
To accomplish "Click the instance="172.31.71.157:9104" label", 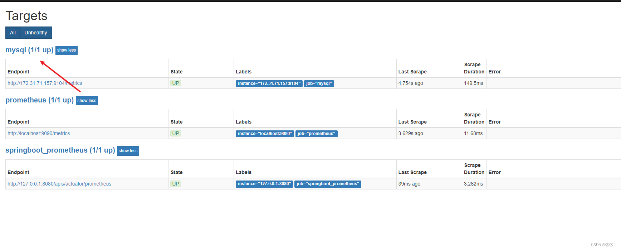I will [x=269, y=83].
